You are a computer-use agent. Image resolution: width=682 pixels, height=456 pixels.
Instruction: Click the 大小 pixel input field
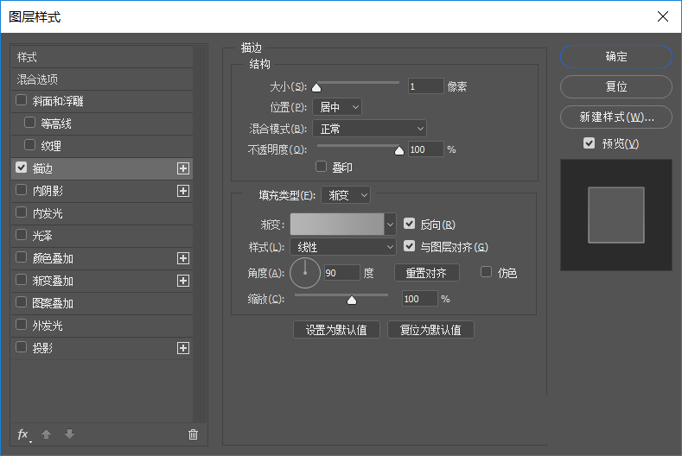425,86
